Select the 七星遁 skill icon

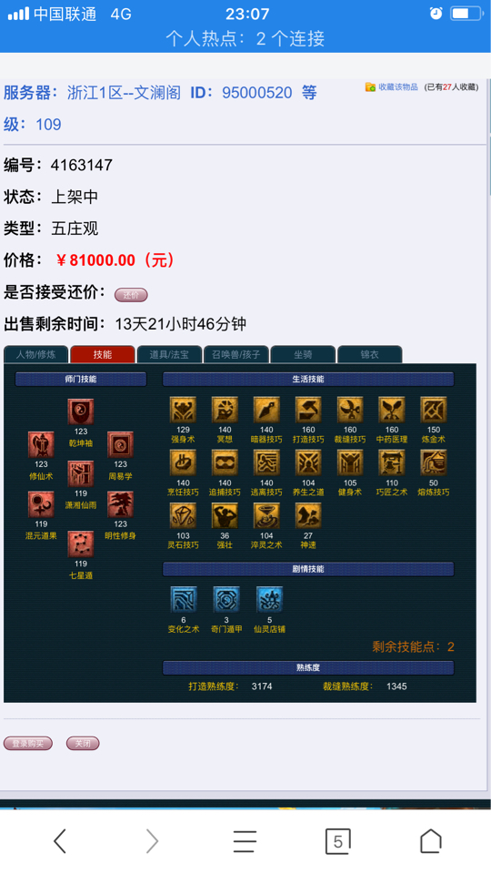pyautogui.click(x=81, y=544)
